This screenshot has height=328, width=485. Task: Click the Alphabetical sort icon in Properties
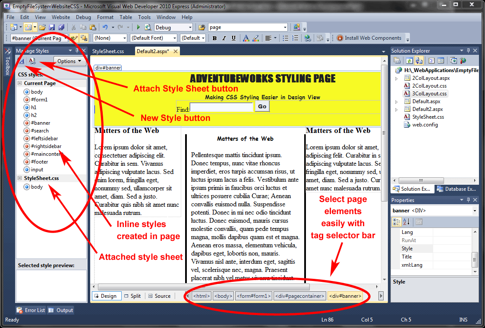point(406,221)
